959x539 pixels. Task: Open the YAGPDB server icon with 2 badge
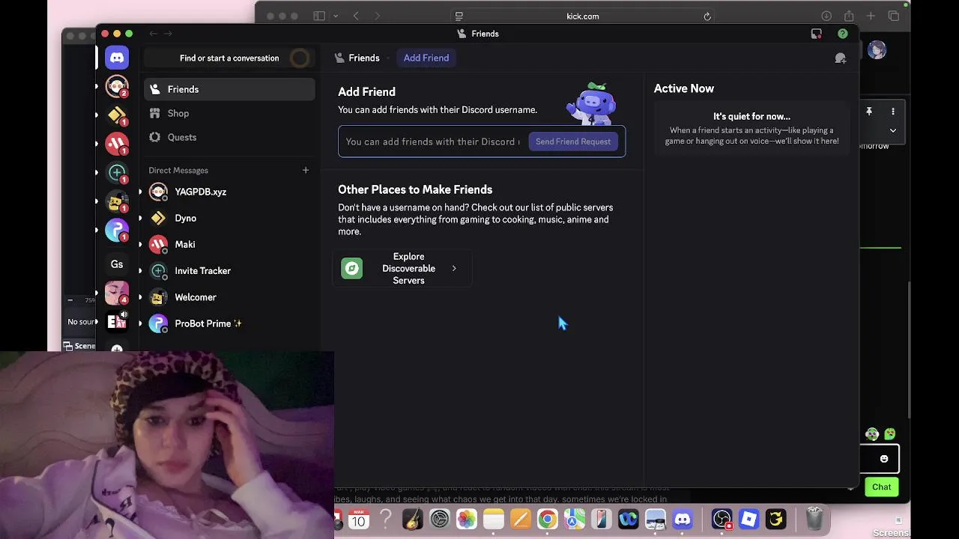point(117,87)
